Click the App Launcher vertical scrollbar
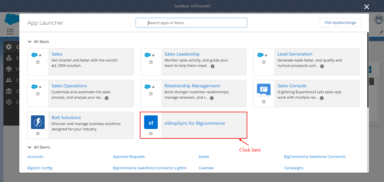The height and width of the screenshot is (182, 384). coord(368,71)
